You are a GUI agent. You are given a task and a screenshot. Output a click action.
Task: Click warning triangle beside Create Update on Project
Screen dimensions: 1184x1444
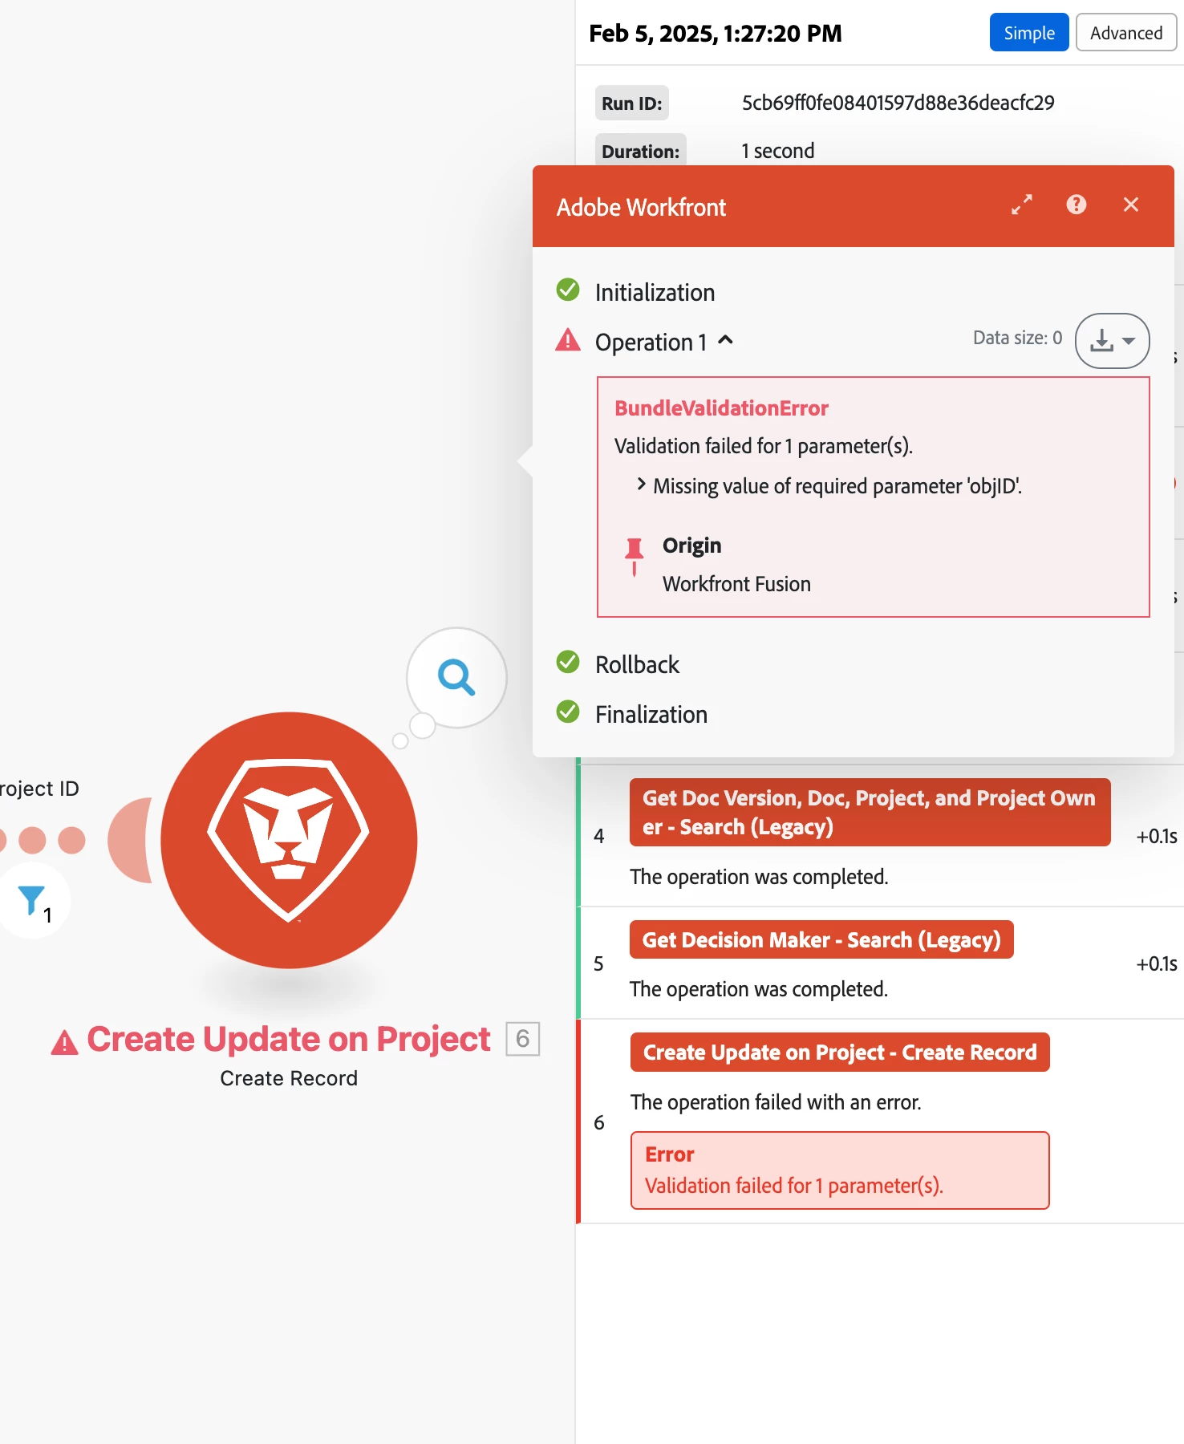[x=64, y=1042]
